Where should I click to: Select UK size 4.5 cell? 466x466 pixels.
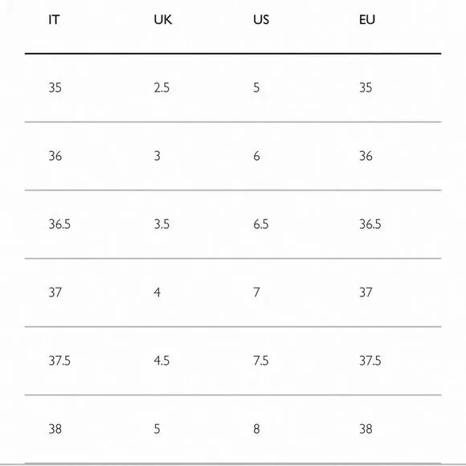point(161,361)
